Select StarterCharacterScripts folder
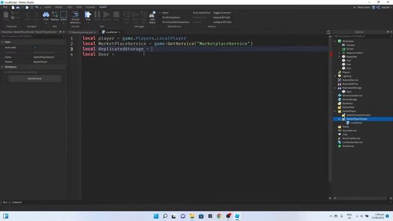Image resolution: width=393 pixels, height=221 pixels. tap(358, 115)
